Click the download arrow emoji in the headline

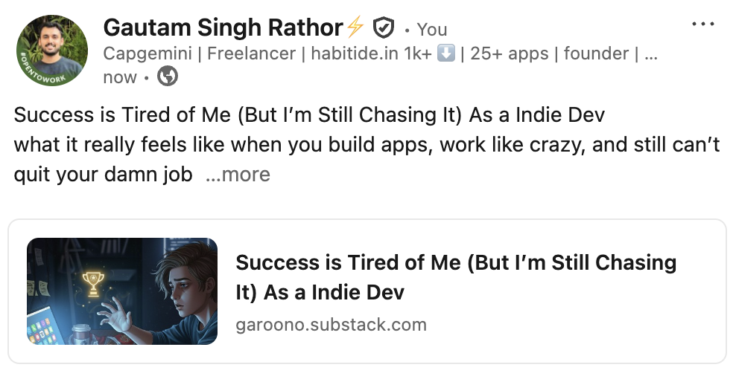coord(445,54)
